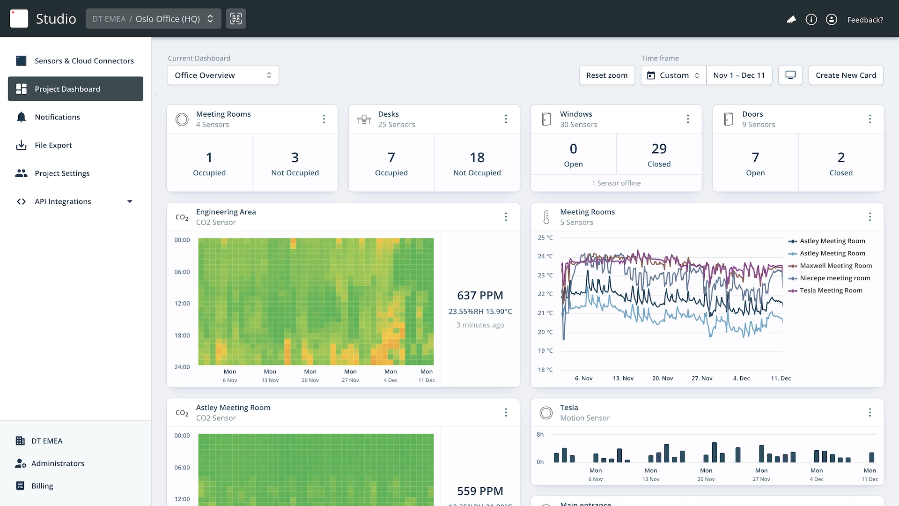Click the announcements megaphone icon
The width and height of the screenshot is (899, 506).
791,19
